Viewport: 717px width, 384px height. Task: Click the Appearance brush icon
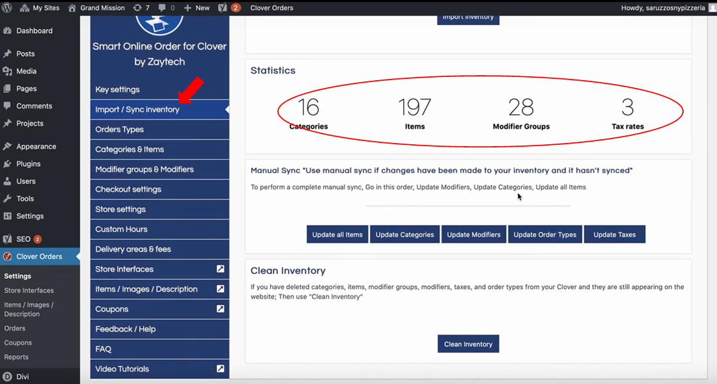[x=7, y=147]
